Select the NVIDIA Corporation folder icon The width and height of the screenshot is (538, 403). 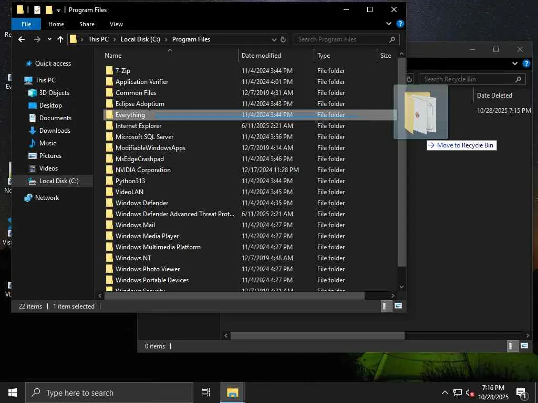[109, 170]
